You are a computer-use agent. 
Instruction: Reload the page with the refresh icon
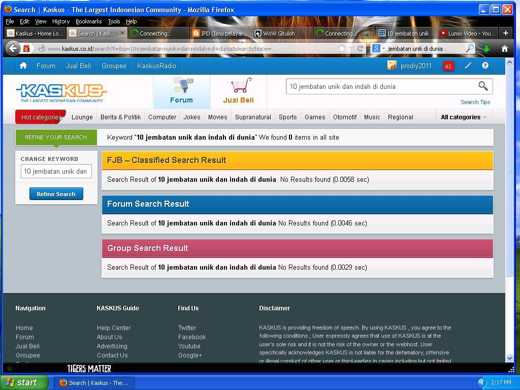click(x=360, y=48)
